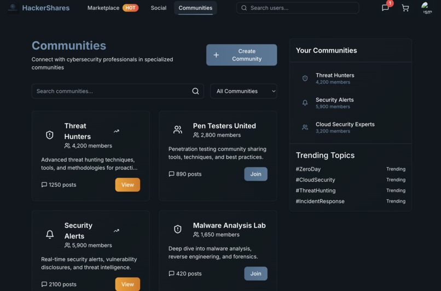Click the bell icon in Your Communities
Viewport: 441px width, 291px height.
305,103
